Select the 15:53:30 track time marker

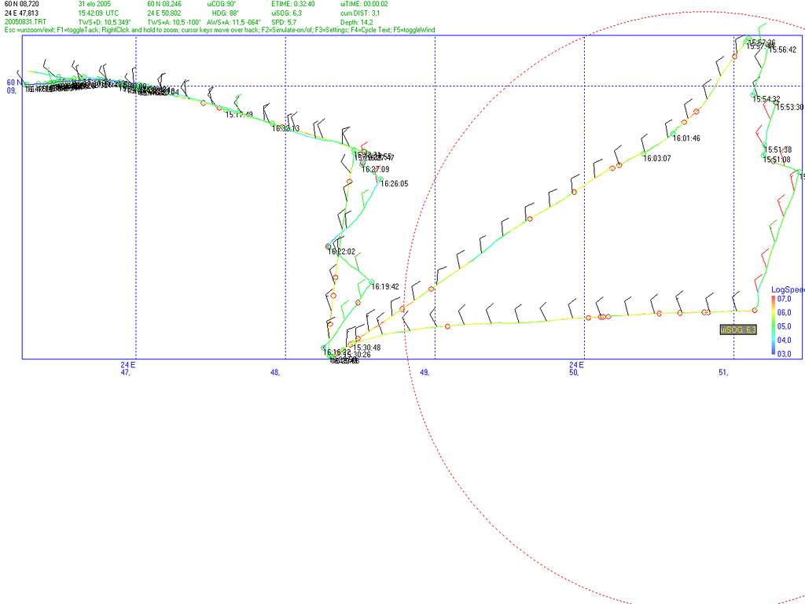pos(789,107)
